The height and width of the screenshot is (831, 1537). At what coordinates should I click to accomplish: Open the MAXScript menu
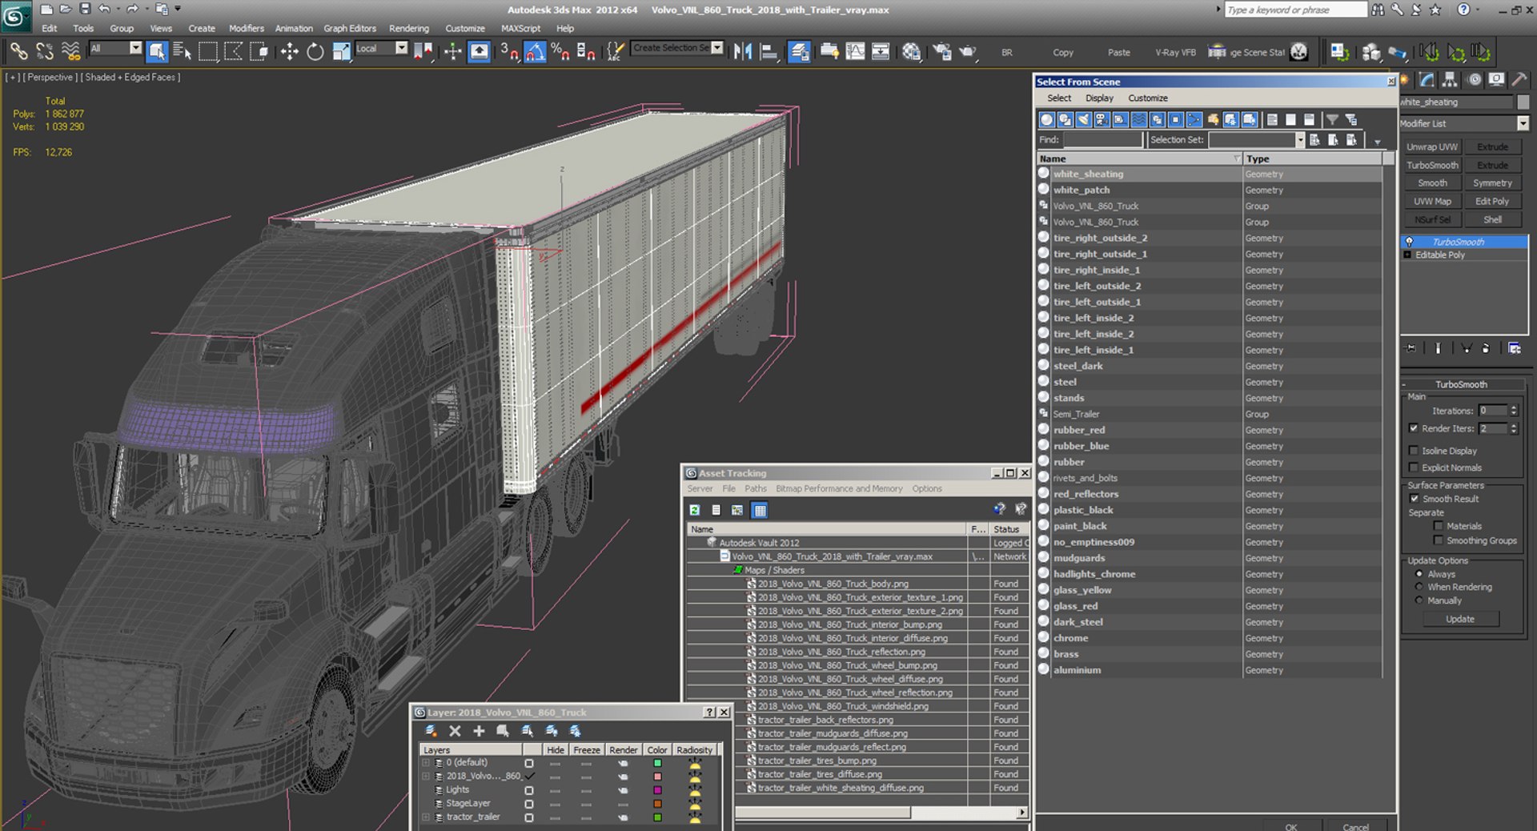pos(520,28)
